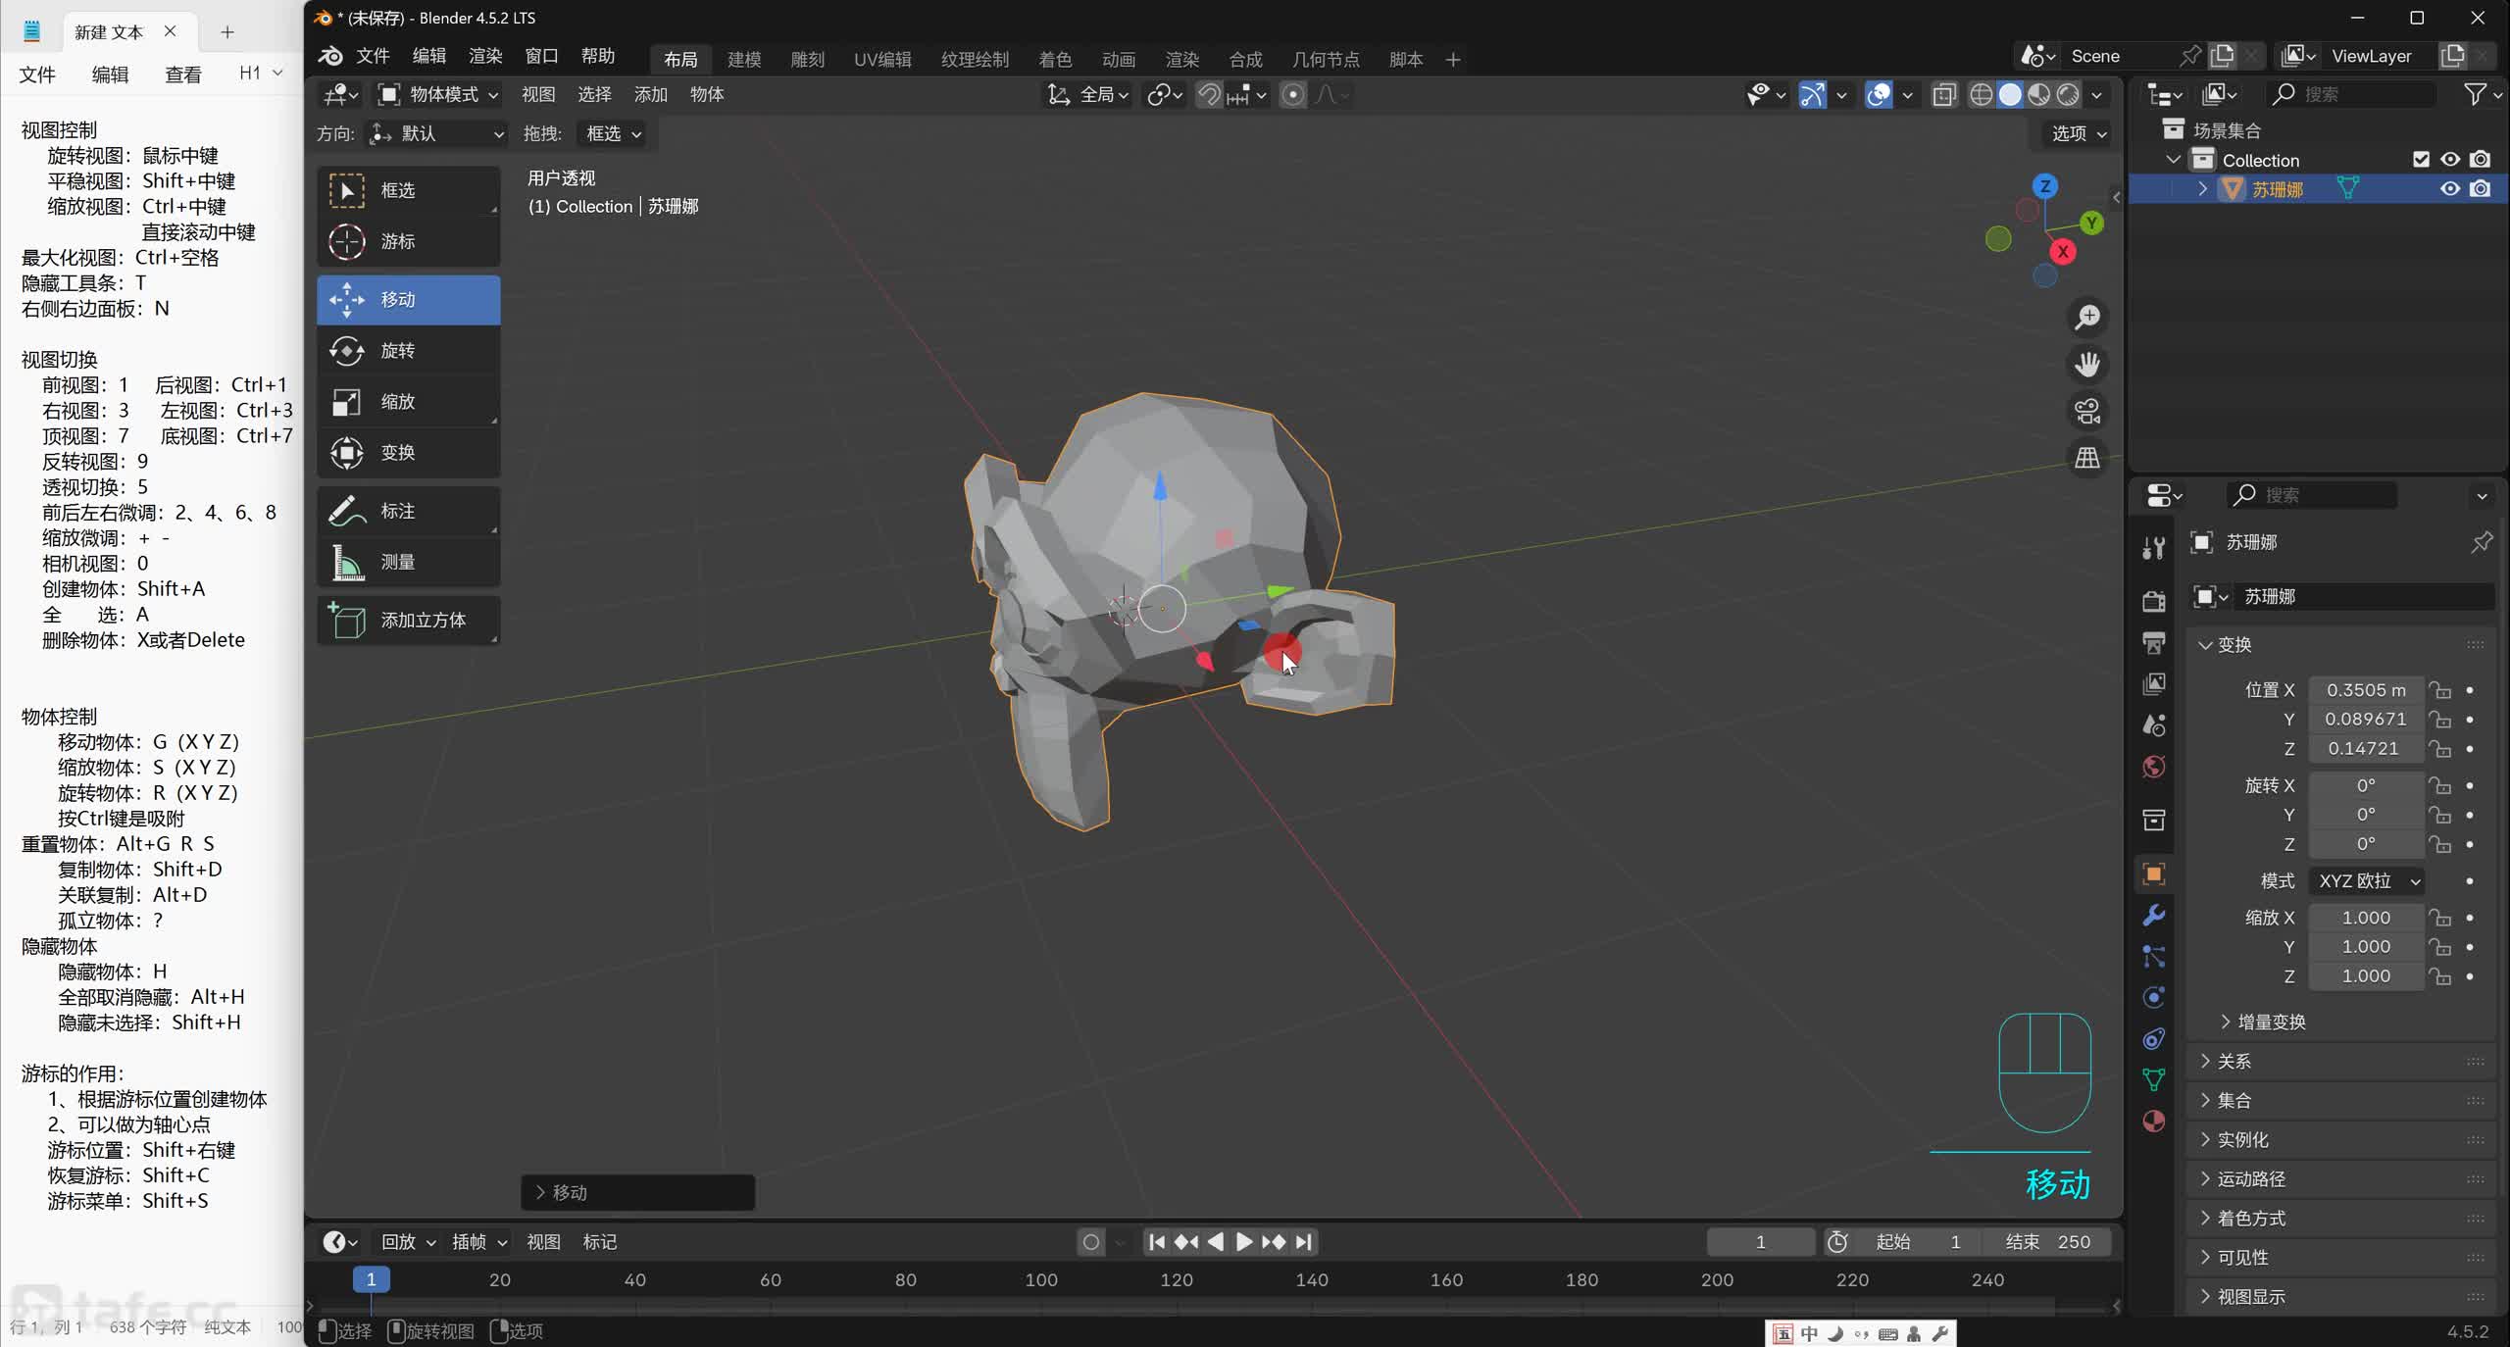Toggle camera view icon in viewport
Image resolution: width=2510 pixels, height=1347 pixels.
tap(2087, 412)
